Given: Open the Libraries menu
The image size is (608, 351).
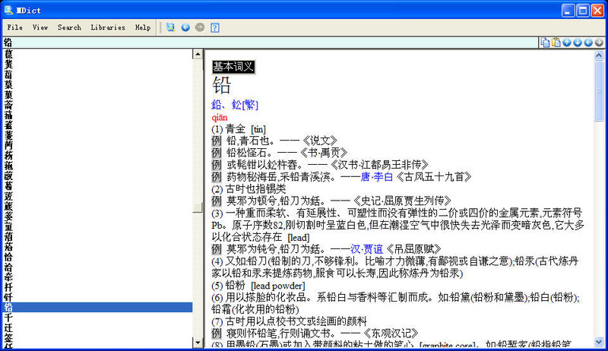Looking at the screenshot, I should coord(108,27).
